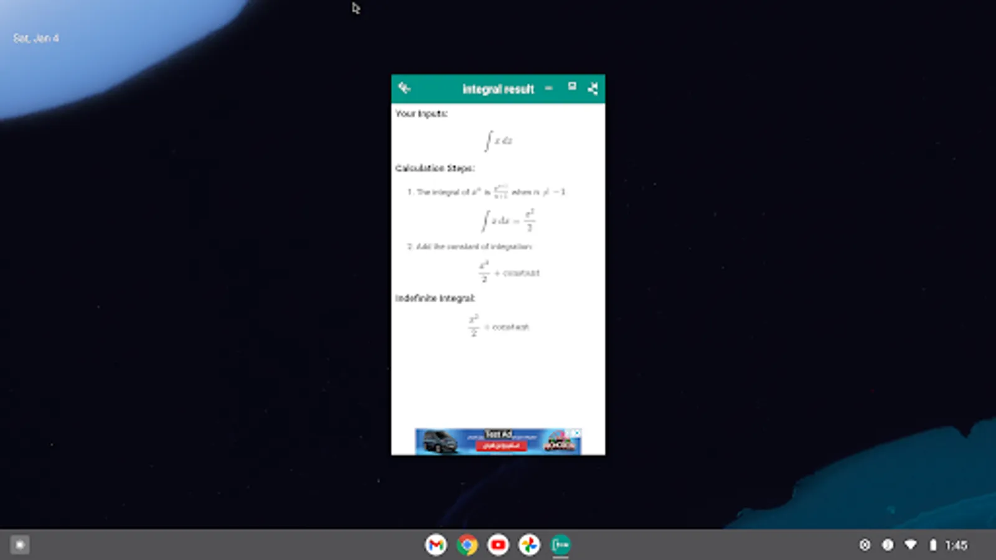Open YouTube from the shelf
Screen dimensions: 996x560
(x=498, y=544)
